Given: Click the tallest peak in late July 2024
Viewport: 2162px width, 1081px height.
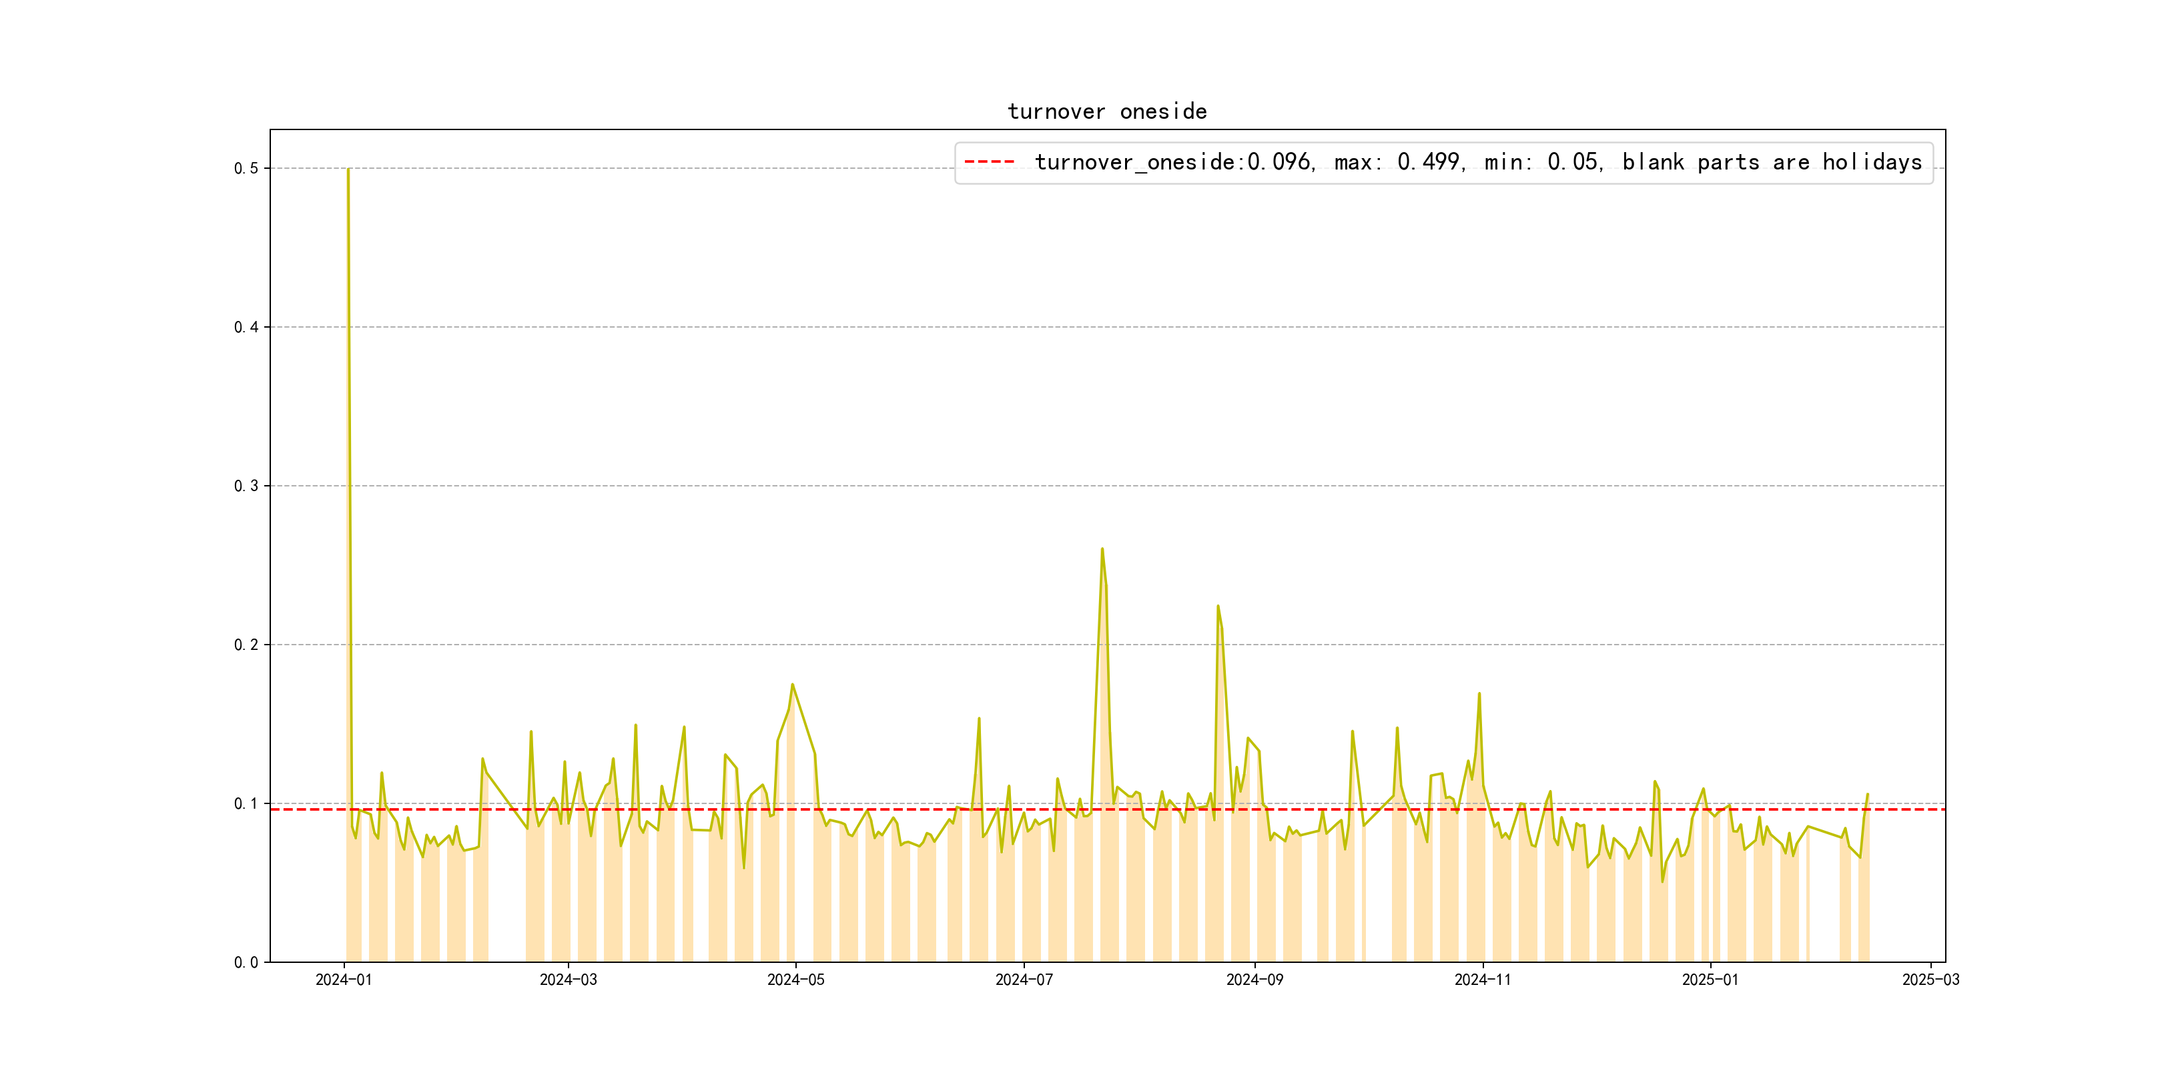Looking at the screenshot, I should pos(1102,550).
